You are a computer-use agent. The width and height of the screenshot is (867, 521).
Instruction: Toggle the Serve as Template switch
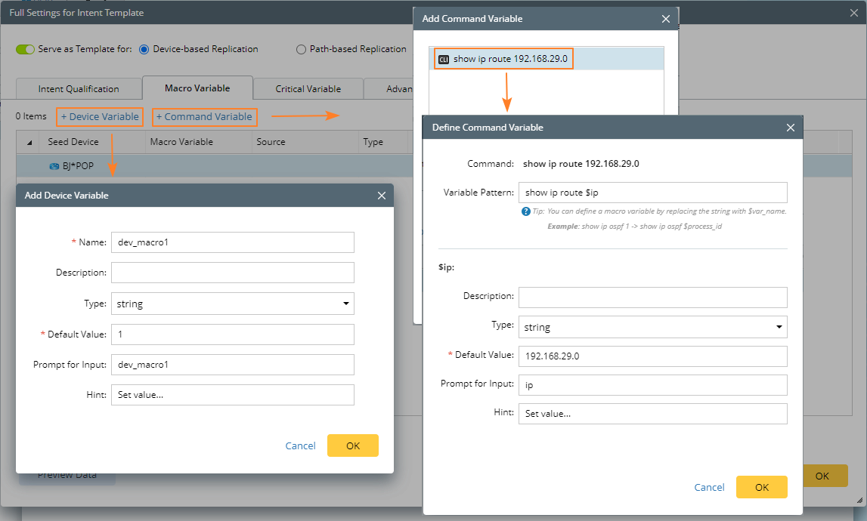click(x=26, y=49)
